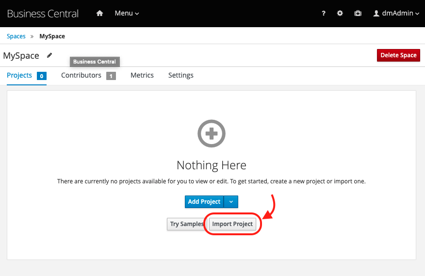Open the gear settings icon
Screen dimensions: 425x276
(340, 14)
